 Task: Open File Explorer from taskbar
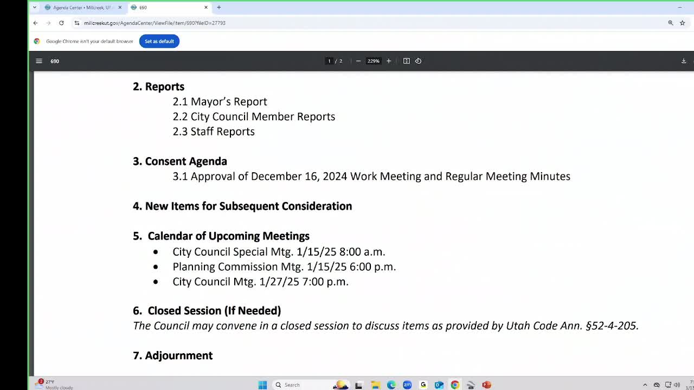(x=375, y=385)
